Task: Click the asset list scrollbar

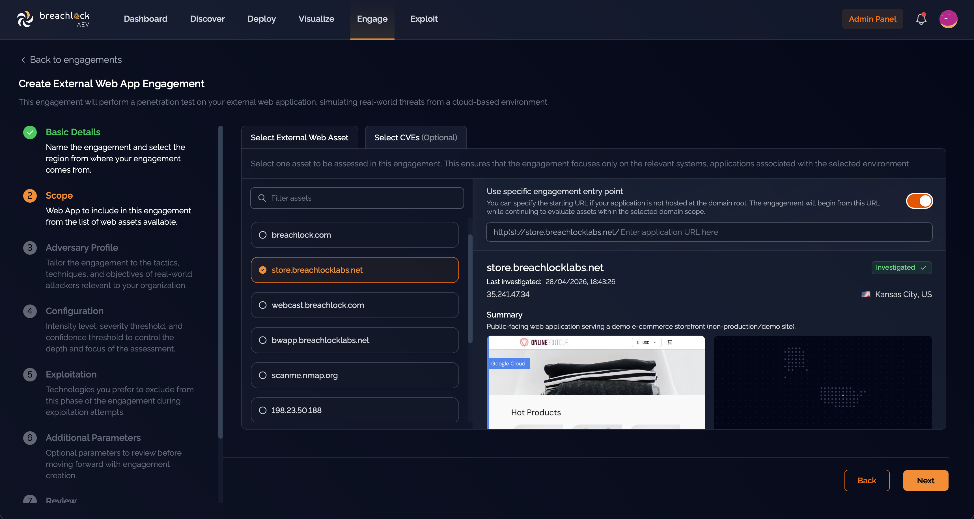Action: pos(470,289)
